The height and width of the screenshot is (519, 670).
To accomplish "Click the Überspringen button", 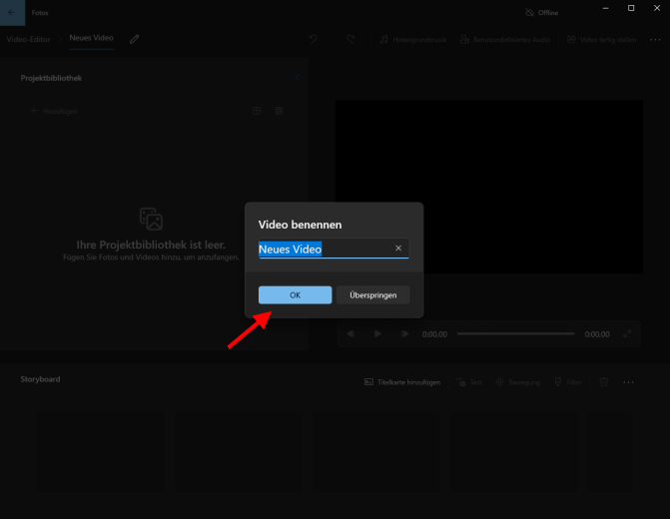I will (372, 295).
